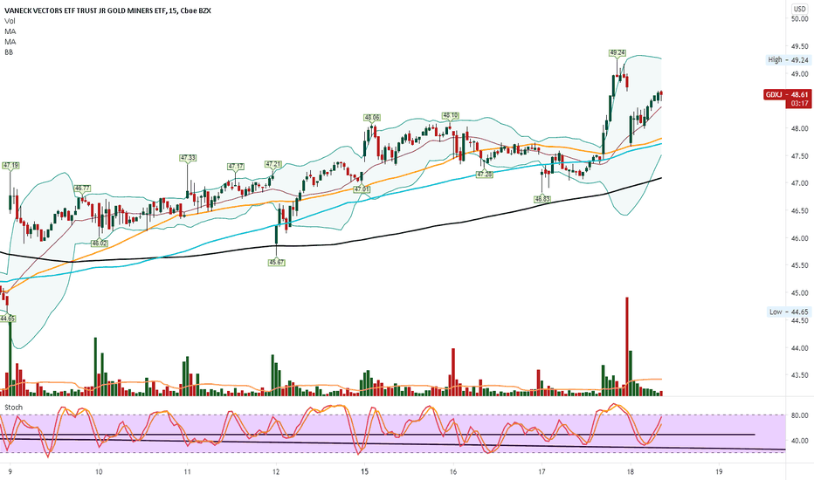This screenshot has width=814, height=480.
Task: Select the BB indicator label
Action: [9, 51]
